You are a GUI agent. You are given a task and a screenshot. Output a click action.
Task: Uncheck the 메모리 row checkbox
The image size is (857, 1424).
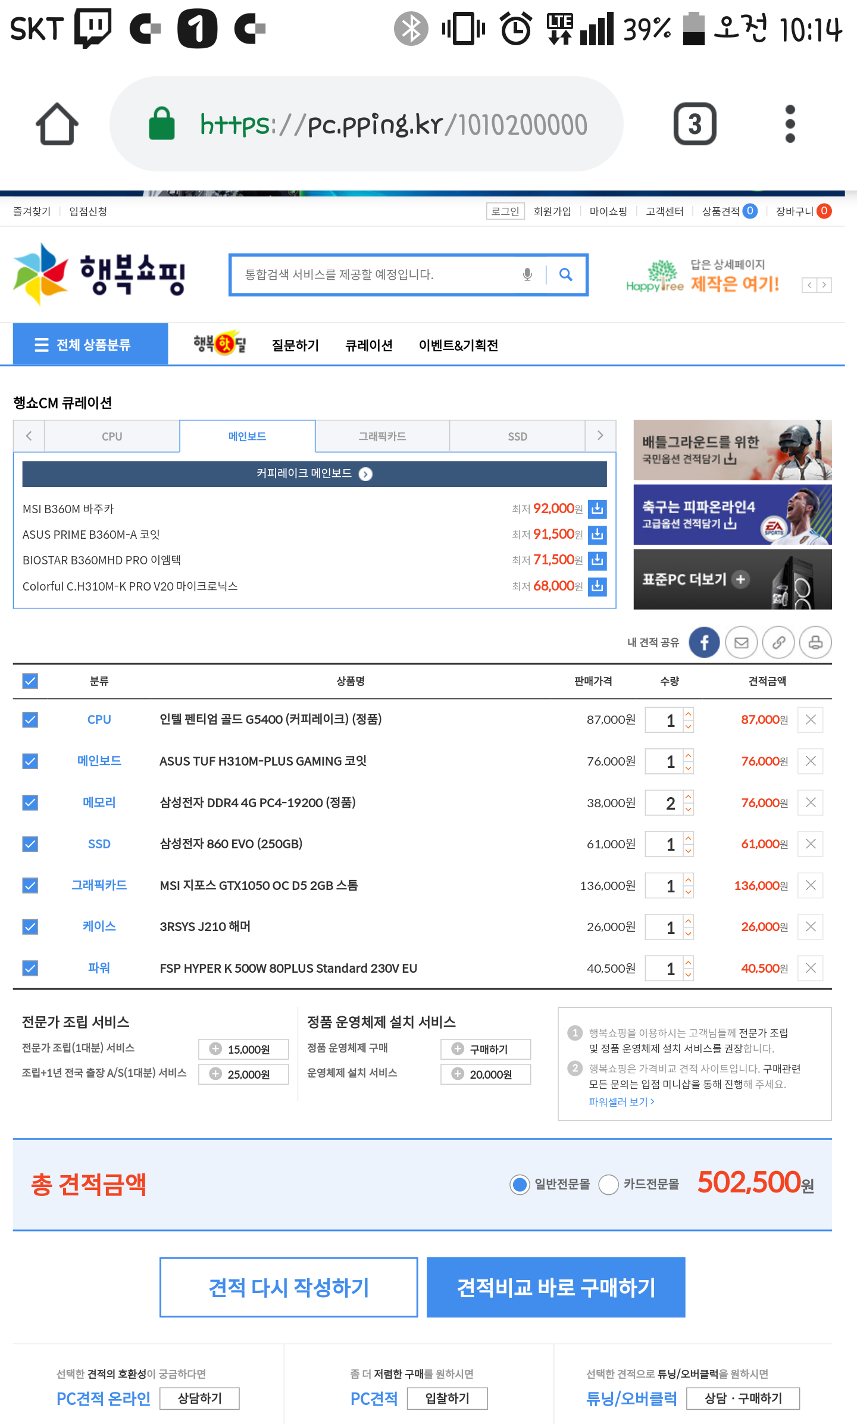tap(30, 802)
